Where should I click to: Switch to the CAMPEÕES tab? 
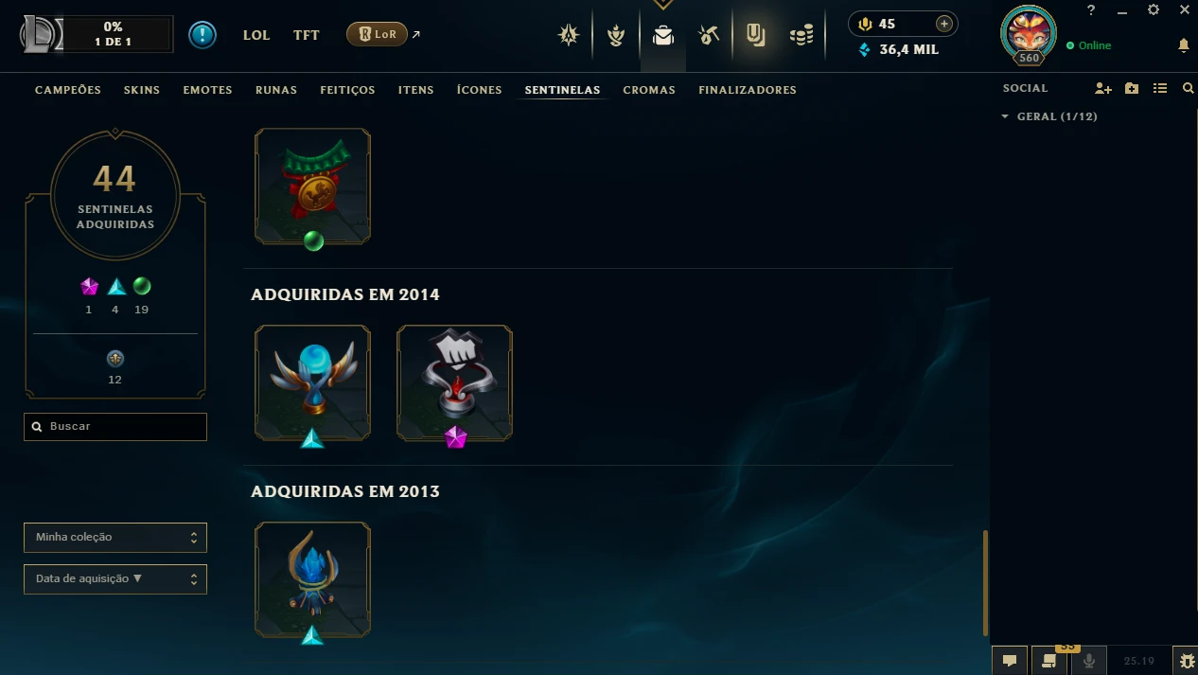point(68,90)
